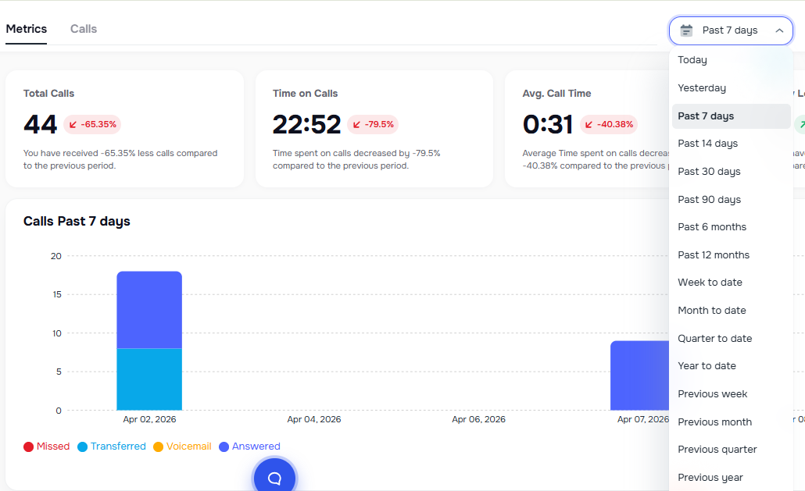The width and height of the screenshot is (805, 491).
Task: Click the -79.5% Time on Calls badge
Action: (x=373, y=124)
